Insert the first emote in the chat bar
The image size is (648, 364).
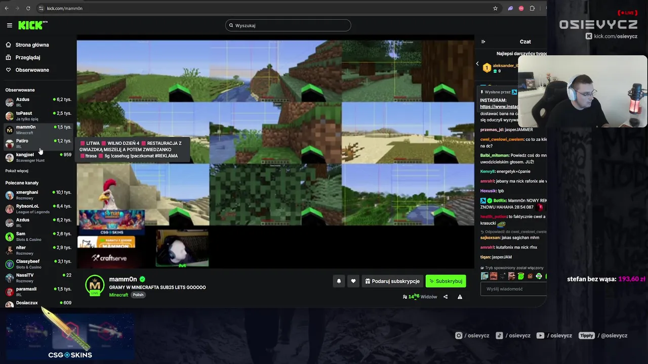484,276
